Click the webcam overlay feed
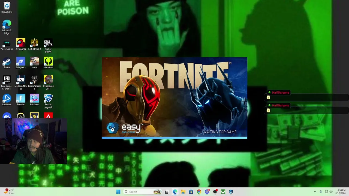349x196 pixels. coord(33,141)
